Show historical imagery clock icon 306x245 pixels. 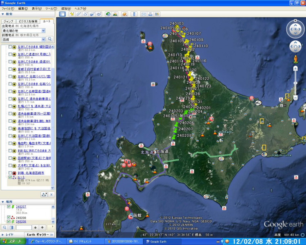[108, 14]
